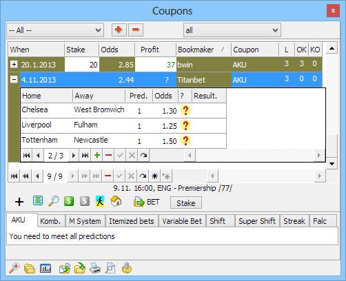This screenshot has width=346, height=281.
Task: Click the Odds column header in the coupon grid
Action: 116,50
